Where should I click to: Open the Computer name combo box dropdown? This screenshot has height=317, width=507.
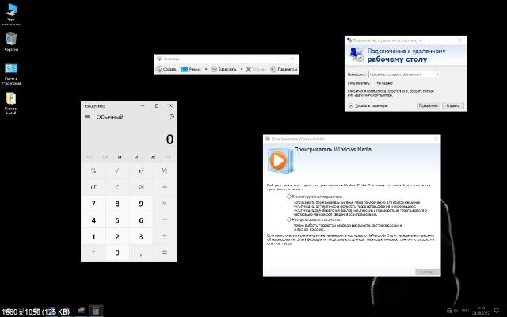pos(438,74)
